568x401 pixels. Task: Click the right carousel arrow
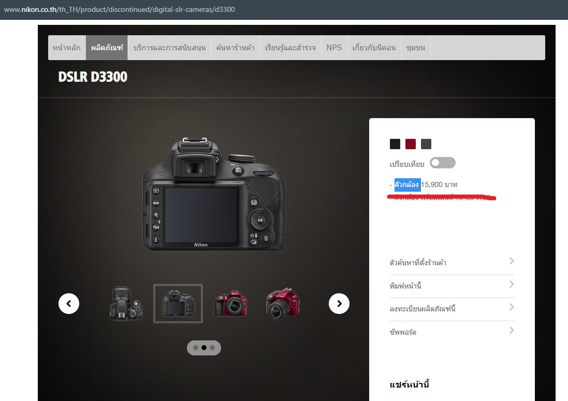tap(339, 304)
